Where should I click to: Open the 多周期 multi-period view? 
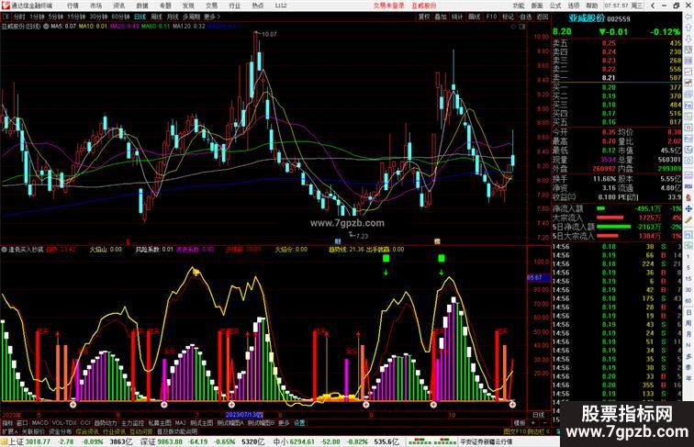point(191,17)
